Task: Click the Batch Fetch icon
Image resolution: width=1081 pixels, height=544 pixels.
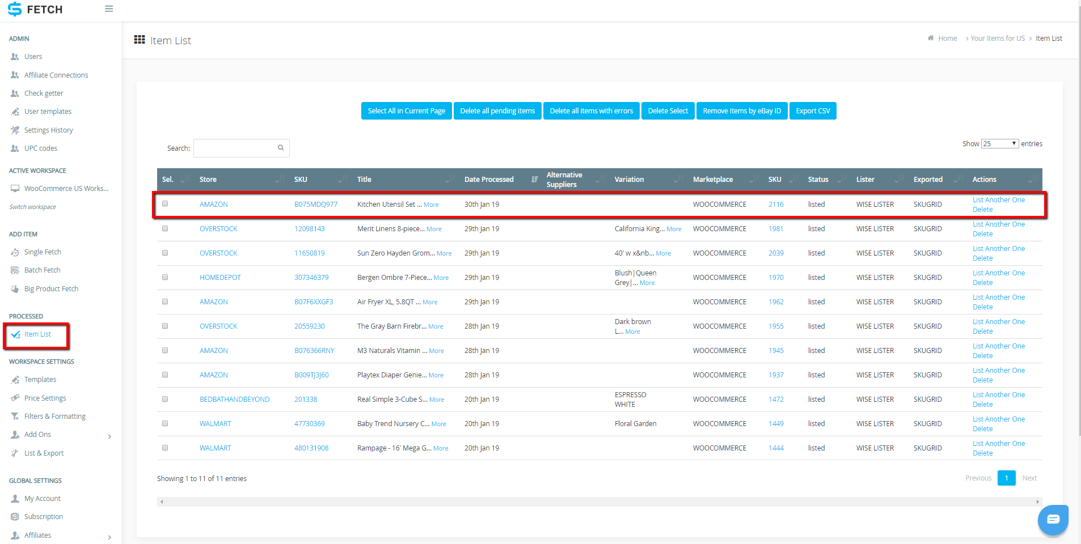Action: pos(15,270)
